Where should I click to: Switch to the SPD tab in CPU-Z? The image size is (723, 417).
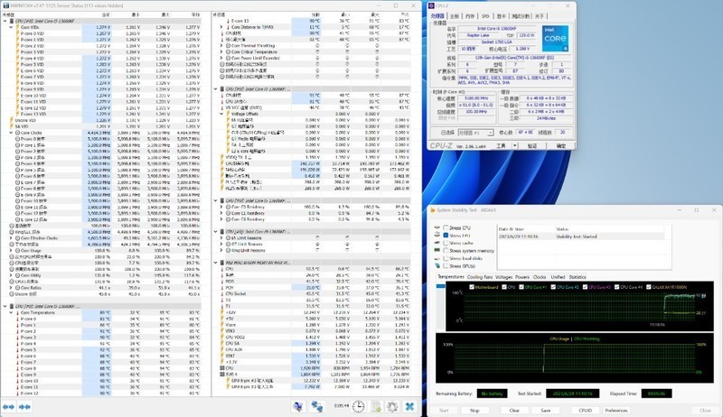[485, 16]
